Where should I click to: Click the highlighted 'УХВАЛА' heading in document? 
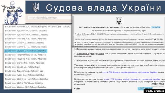tap(156, 27)
